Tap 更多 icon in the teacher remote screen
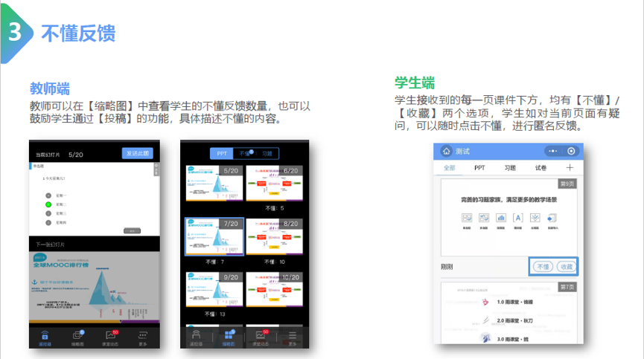Viewport: 644px width, 359px height. click(143, 335)
